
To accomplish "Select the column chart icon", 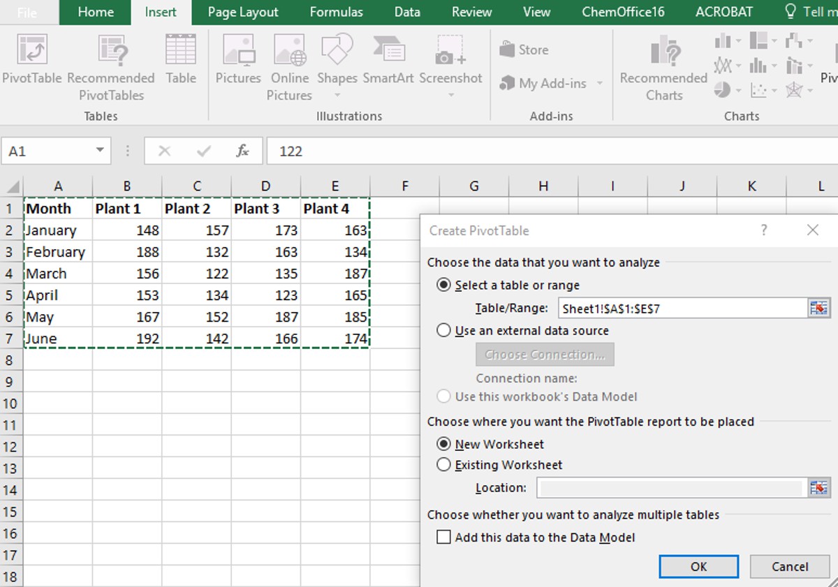I will 723,40.
